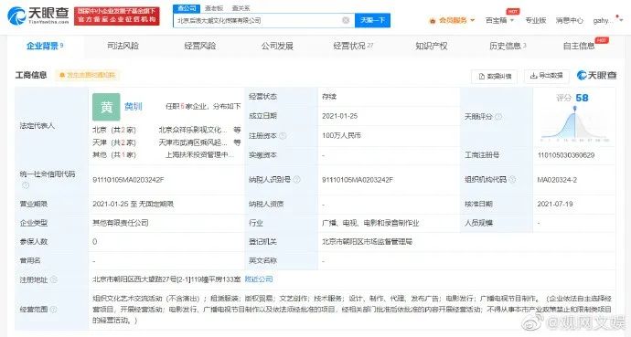Click the 广播、电视、电影和录音制作业 industry value
This screenshot has width=631, height=337.
370,223
